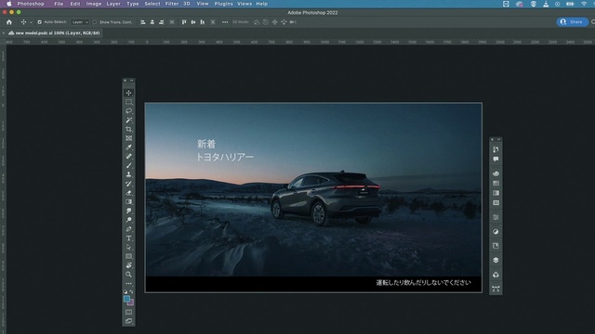The height and width of the screenshot is (334, 595).
Task: Open the Patterns panel icon
Action: pos(496,203)
